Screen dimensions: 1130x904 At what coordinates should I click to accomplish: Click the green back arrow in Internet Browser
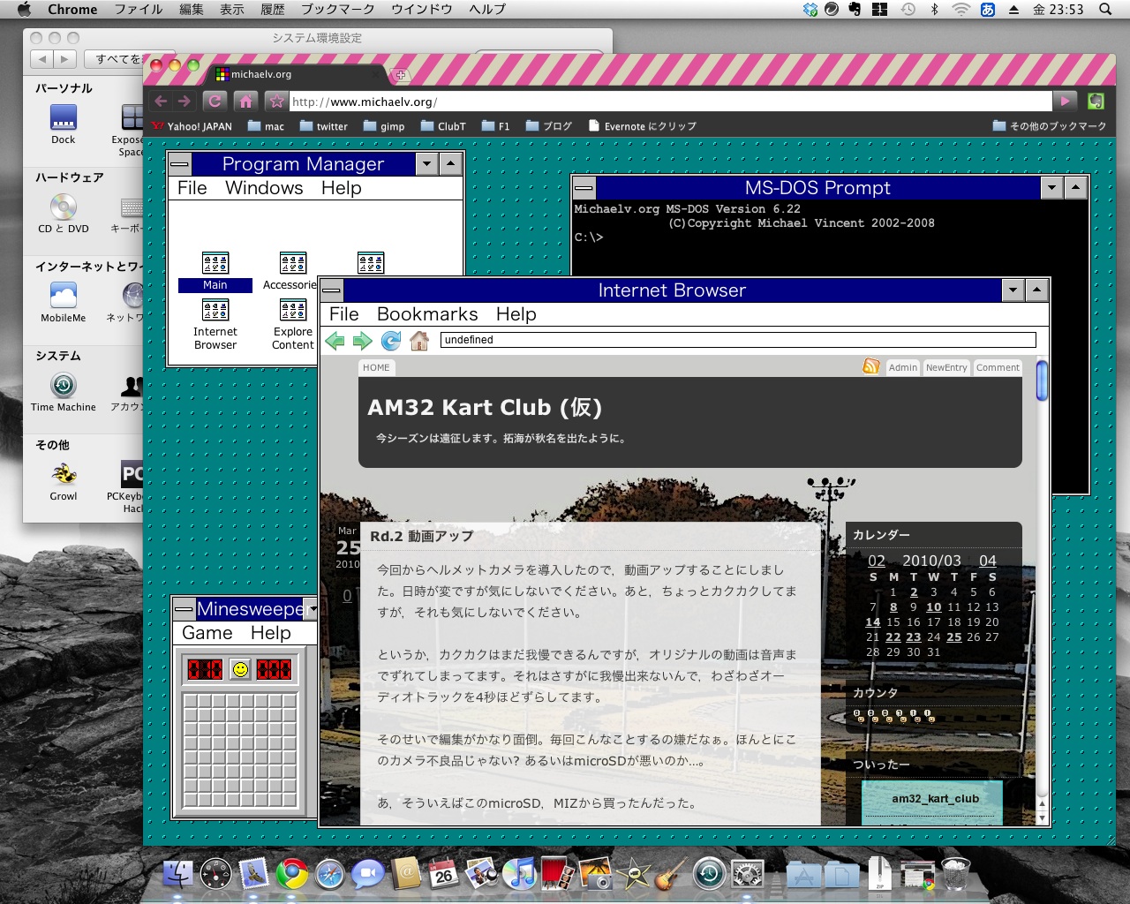point(335,341)
